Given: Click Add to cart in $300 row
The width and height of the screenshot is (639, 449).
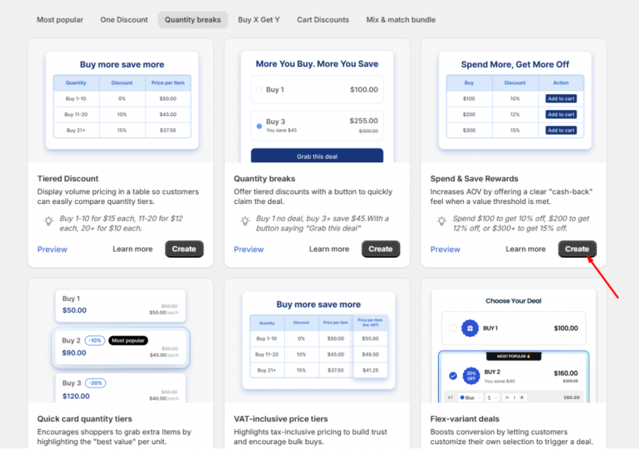Looking at the screenshot, I should 561,130.
